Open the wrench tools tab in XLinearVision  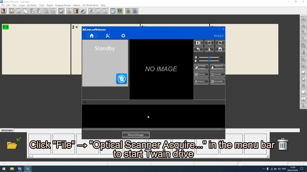[x=107, y=36]
